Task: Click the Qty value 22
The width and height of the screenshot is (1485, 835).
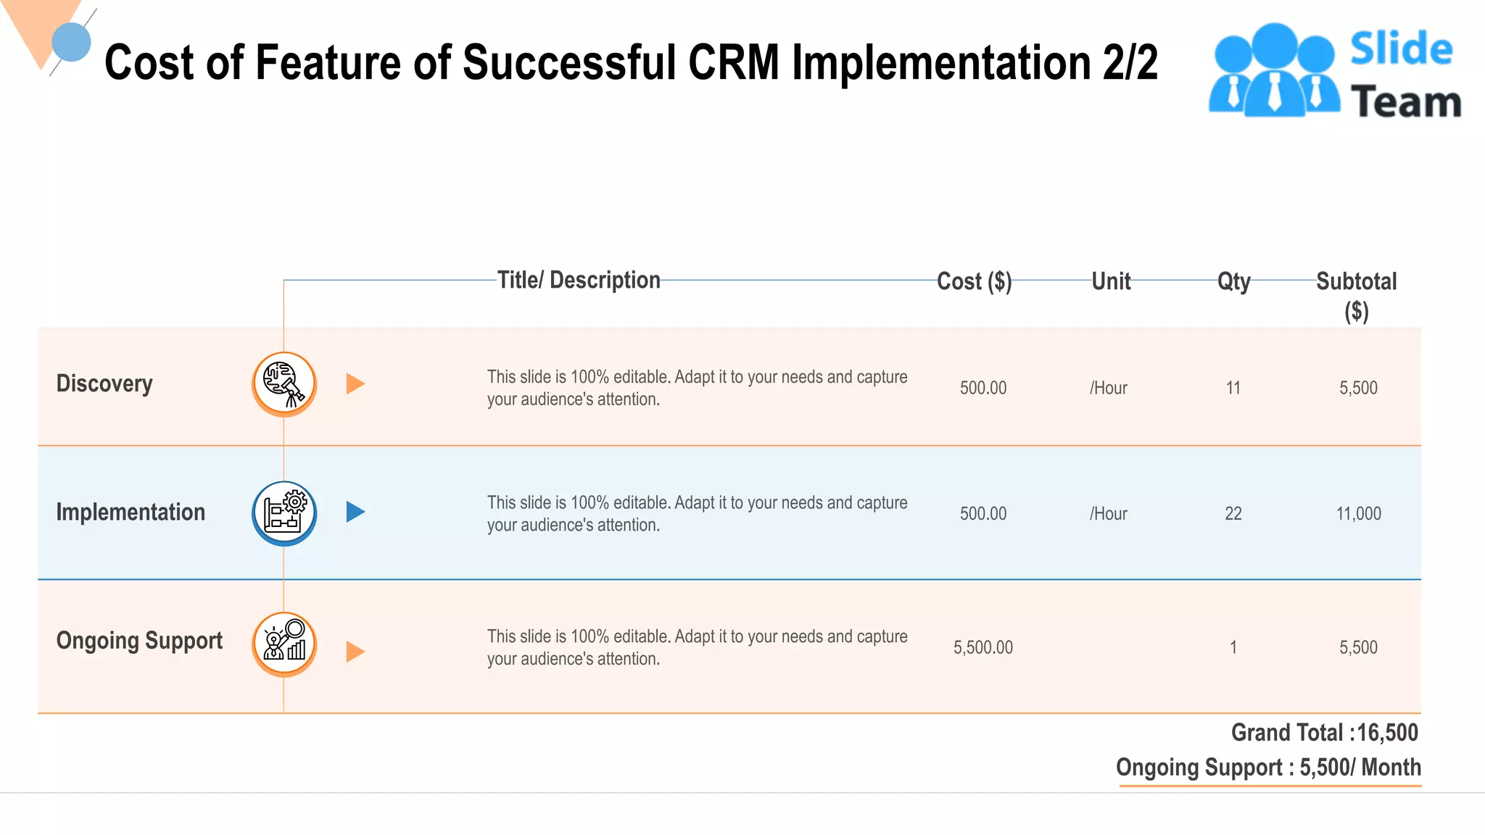Action: point(1233,513)
